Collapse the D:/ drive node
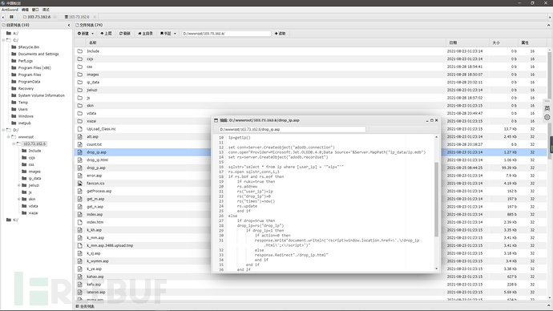Image resolution: width=553 pixels, height=311 pixels. point(3,130)
